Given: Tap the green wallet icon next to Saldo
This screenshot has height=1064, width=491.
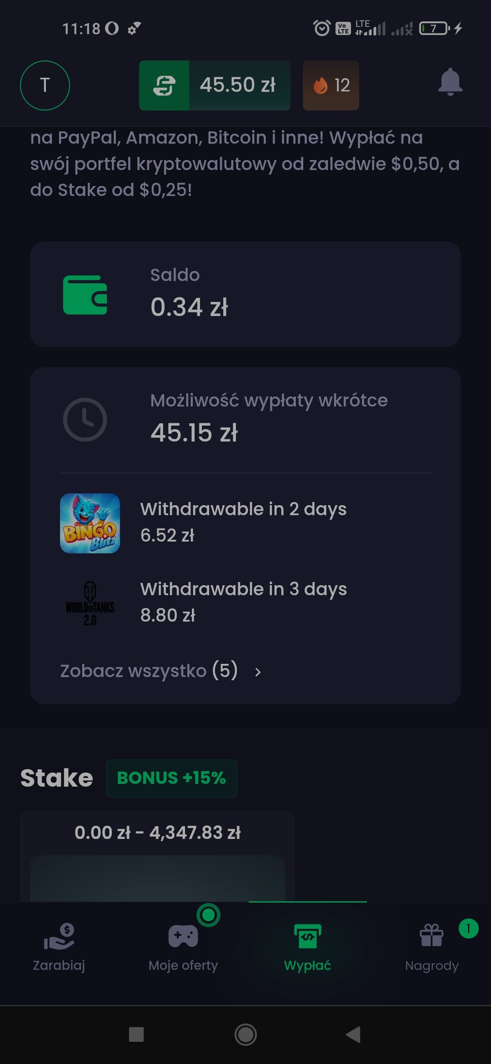Looking at the screenshot, I should 85,295.
